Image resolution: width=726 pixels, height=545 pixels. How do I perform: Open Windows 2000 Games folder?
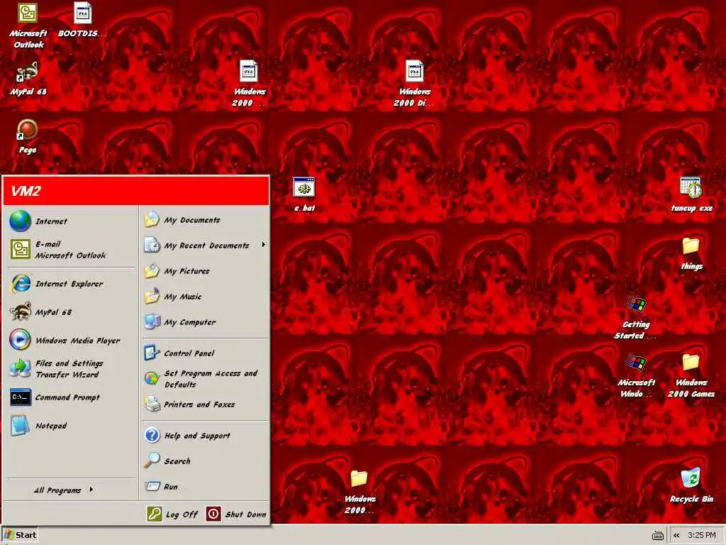coord(691,376)
